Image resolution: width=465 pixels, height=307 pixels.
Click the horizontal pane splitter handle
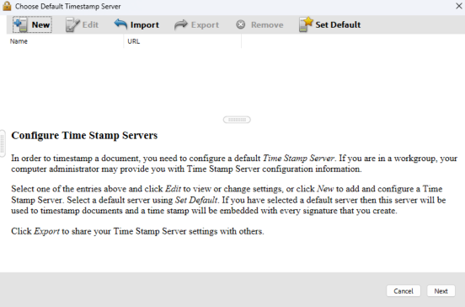click(x=237, y=120)
